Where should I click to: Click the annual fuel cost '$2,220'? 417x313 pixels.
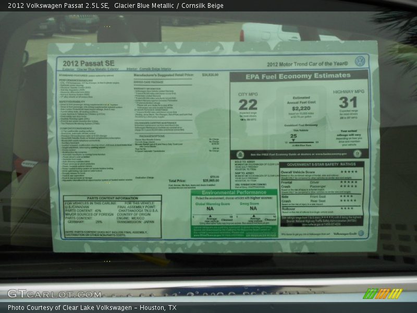301,109
